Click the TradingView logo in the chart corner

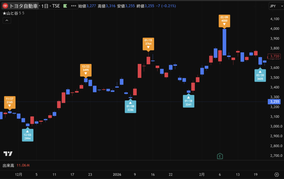point(8,154)
